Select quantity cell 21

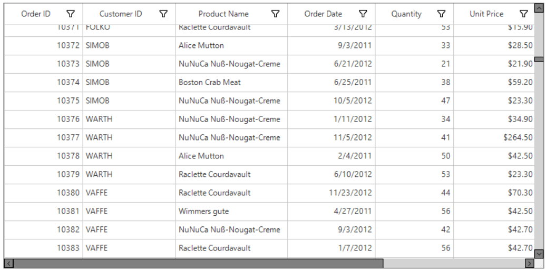pyautogui.click(x=414, y=64)
